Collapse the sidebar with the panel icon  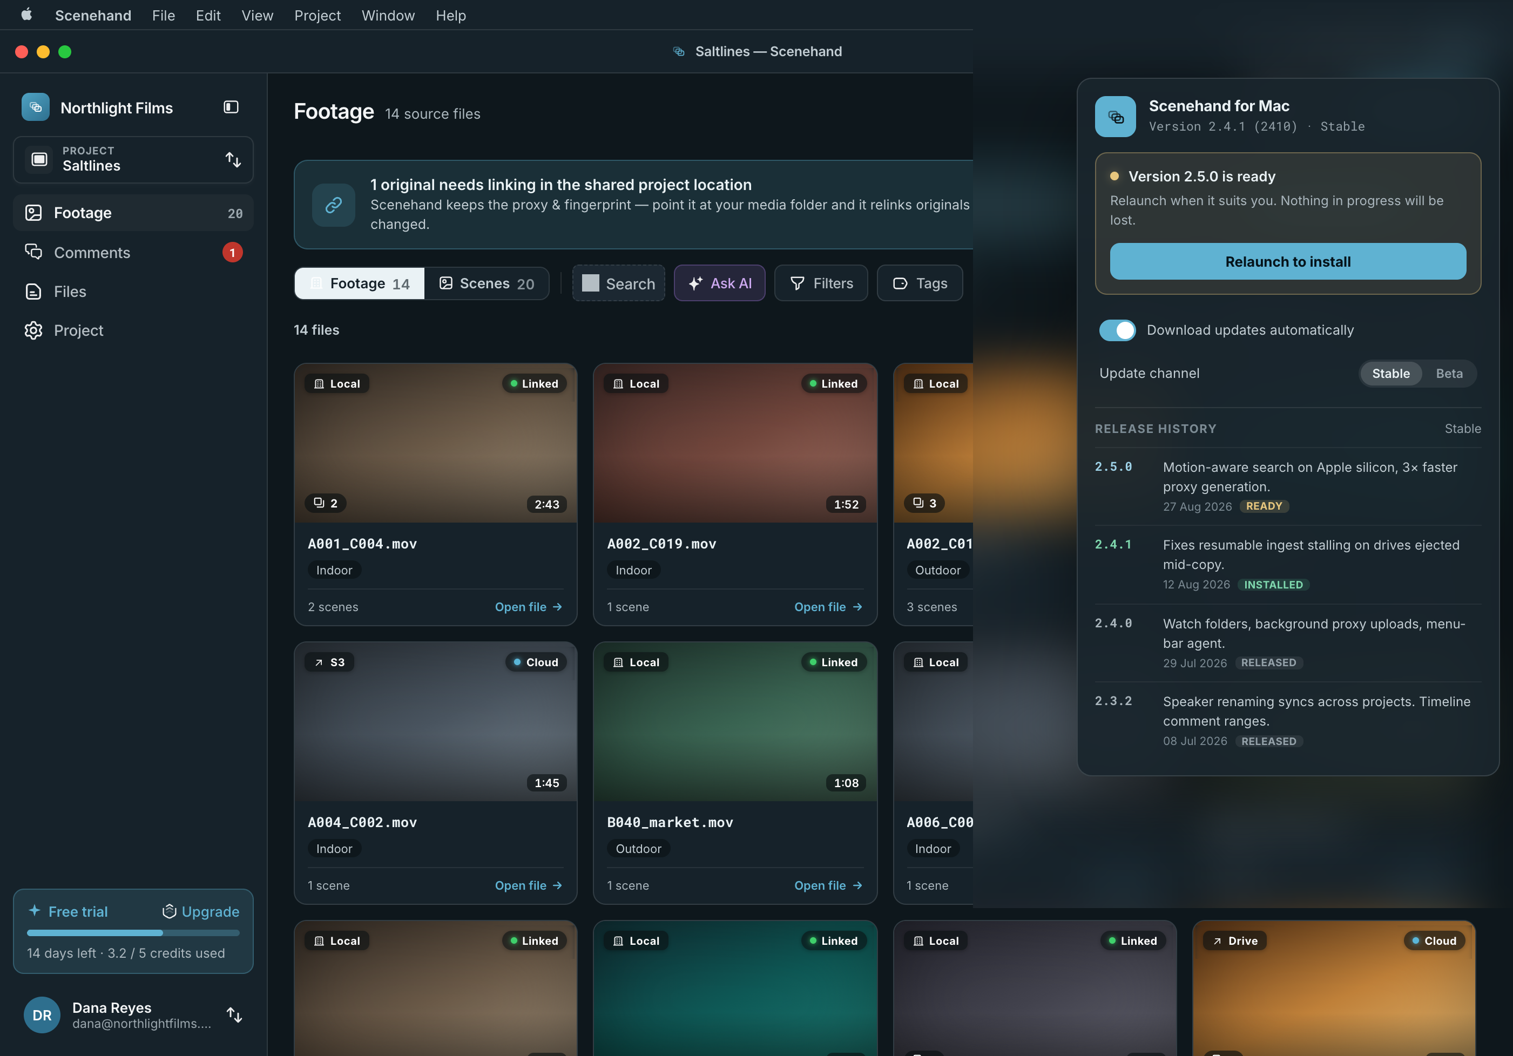[231, 107]
